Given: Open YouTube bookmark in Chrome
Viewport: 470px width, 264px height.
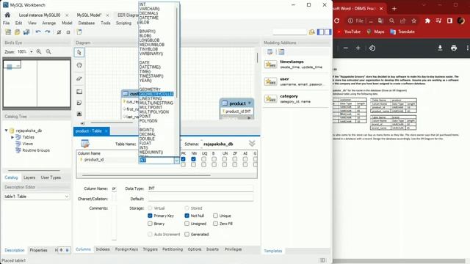Looking at the screenshot, I should point(349,32).
